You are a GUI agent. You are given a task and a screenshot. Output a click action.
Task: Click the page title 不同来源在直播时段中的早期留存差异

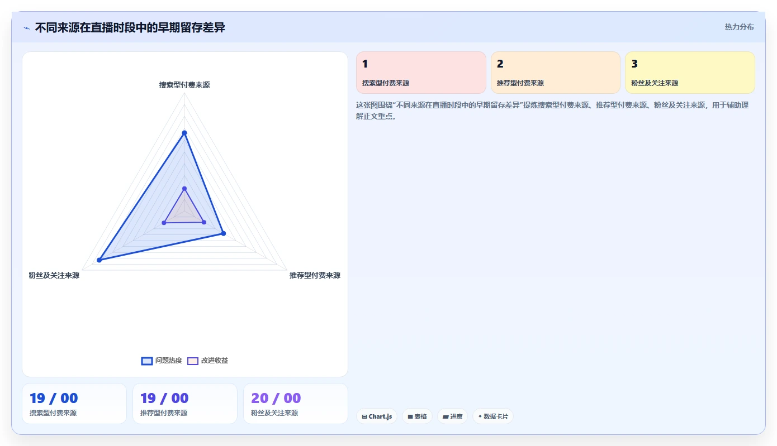[130, 27]
